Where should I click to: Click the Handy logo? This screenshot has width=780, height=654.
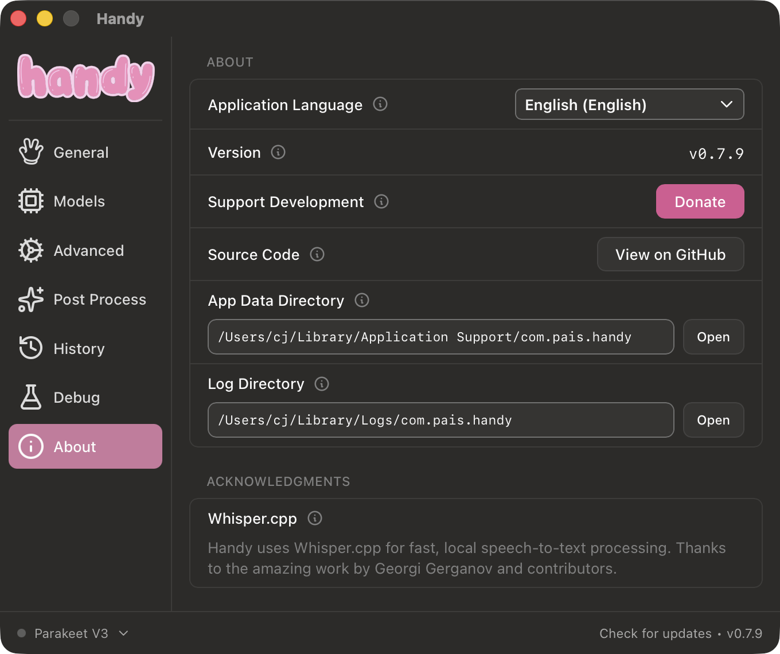86,77
